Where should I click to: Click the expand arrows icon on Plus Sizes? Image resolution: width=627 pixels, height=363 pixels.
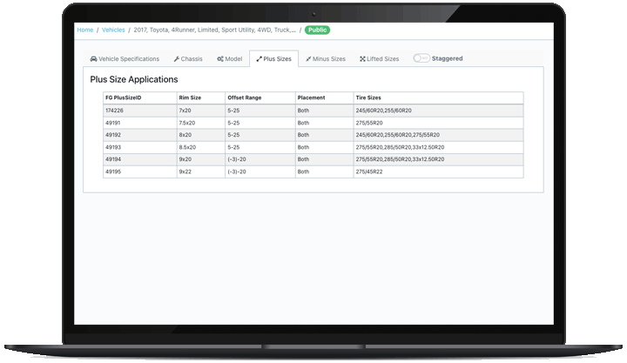tap(259, 59)
